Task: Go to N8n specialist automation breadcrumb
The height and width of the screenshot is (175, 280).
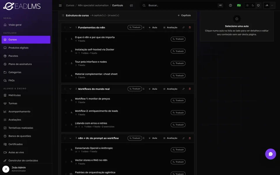Action: point(93,5)
